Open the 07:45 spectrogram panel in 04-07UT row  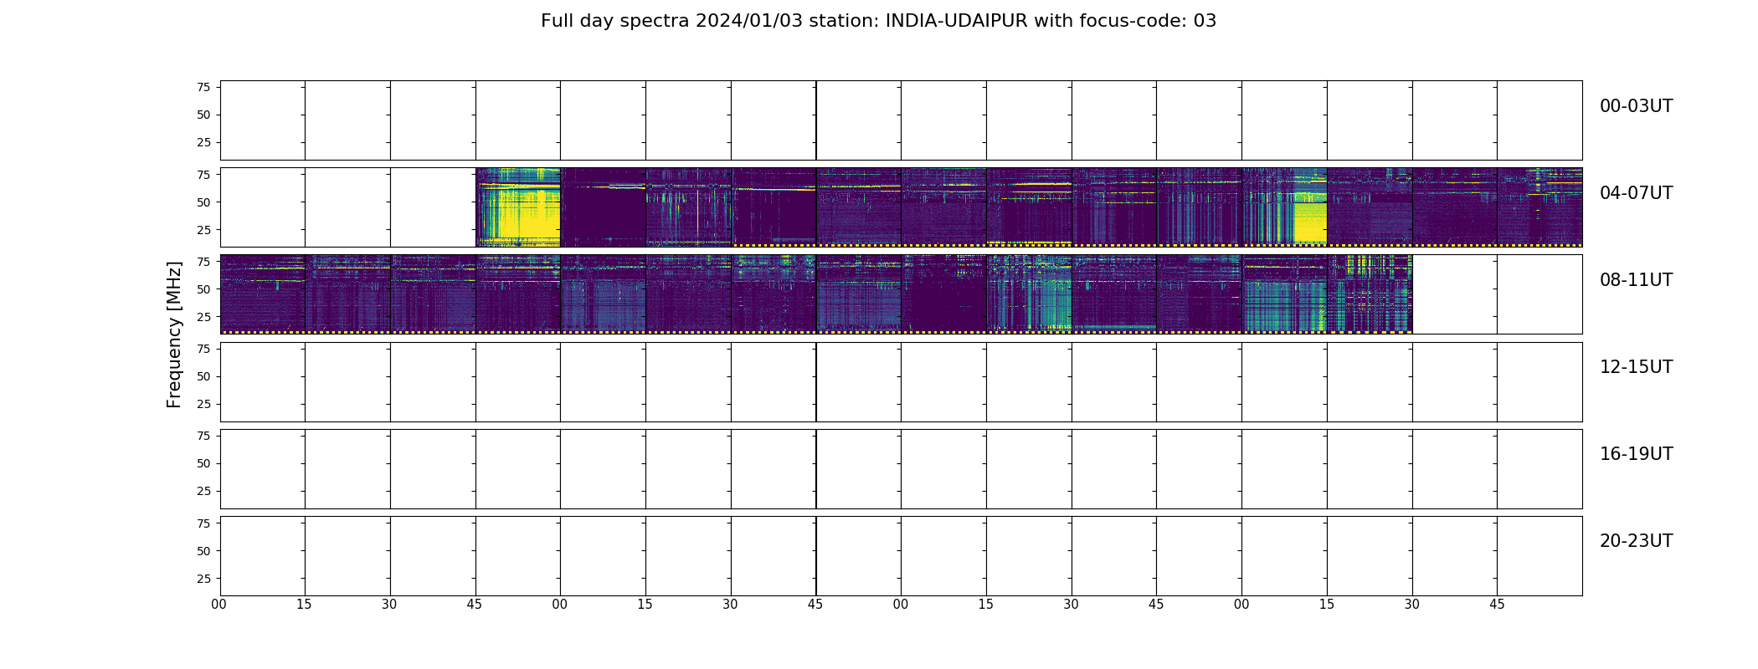(x=1540, y=207)
